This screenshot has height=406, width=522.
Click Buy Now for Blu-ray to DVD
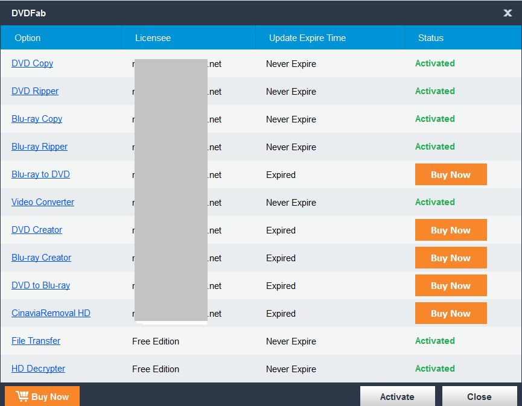(x=451, y=174)
